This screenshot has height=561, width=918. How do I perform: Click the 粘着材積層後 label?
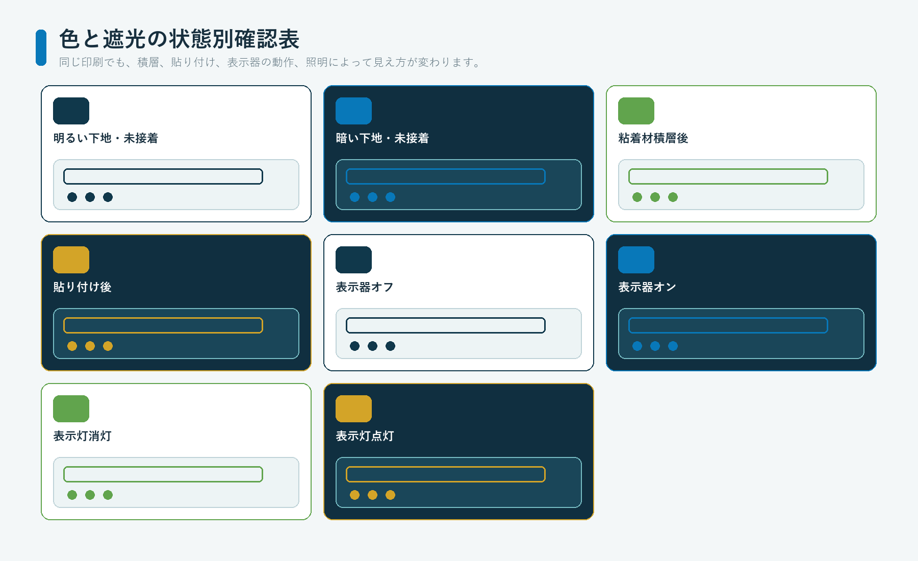coord(653,138)
